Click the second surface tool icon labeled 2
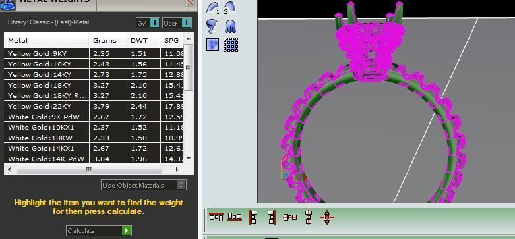This screenshot has height=239, width=515. 229,8
